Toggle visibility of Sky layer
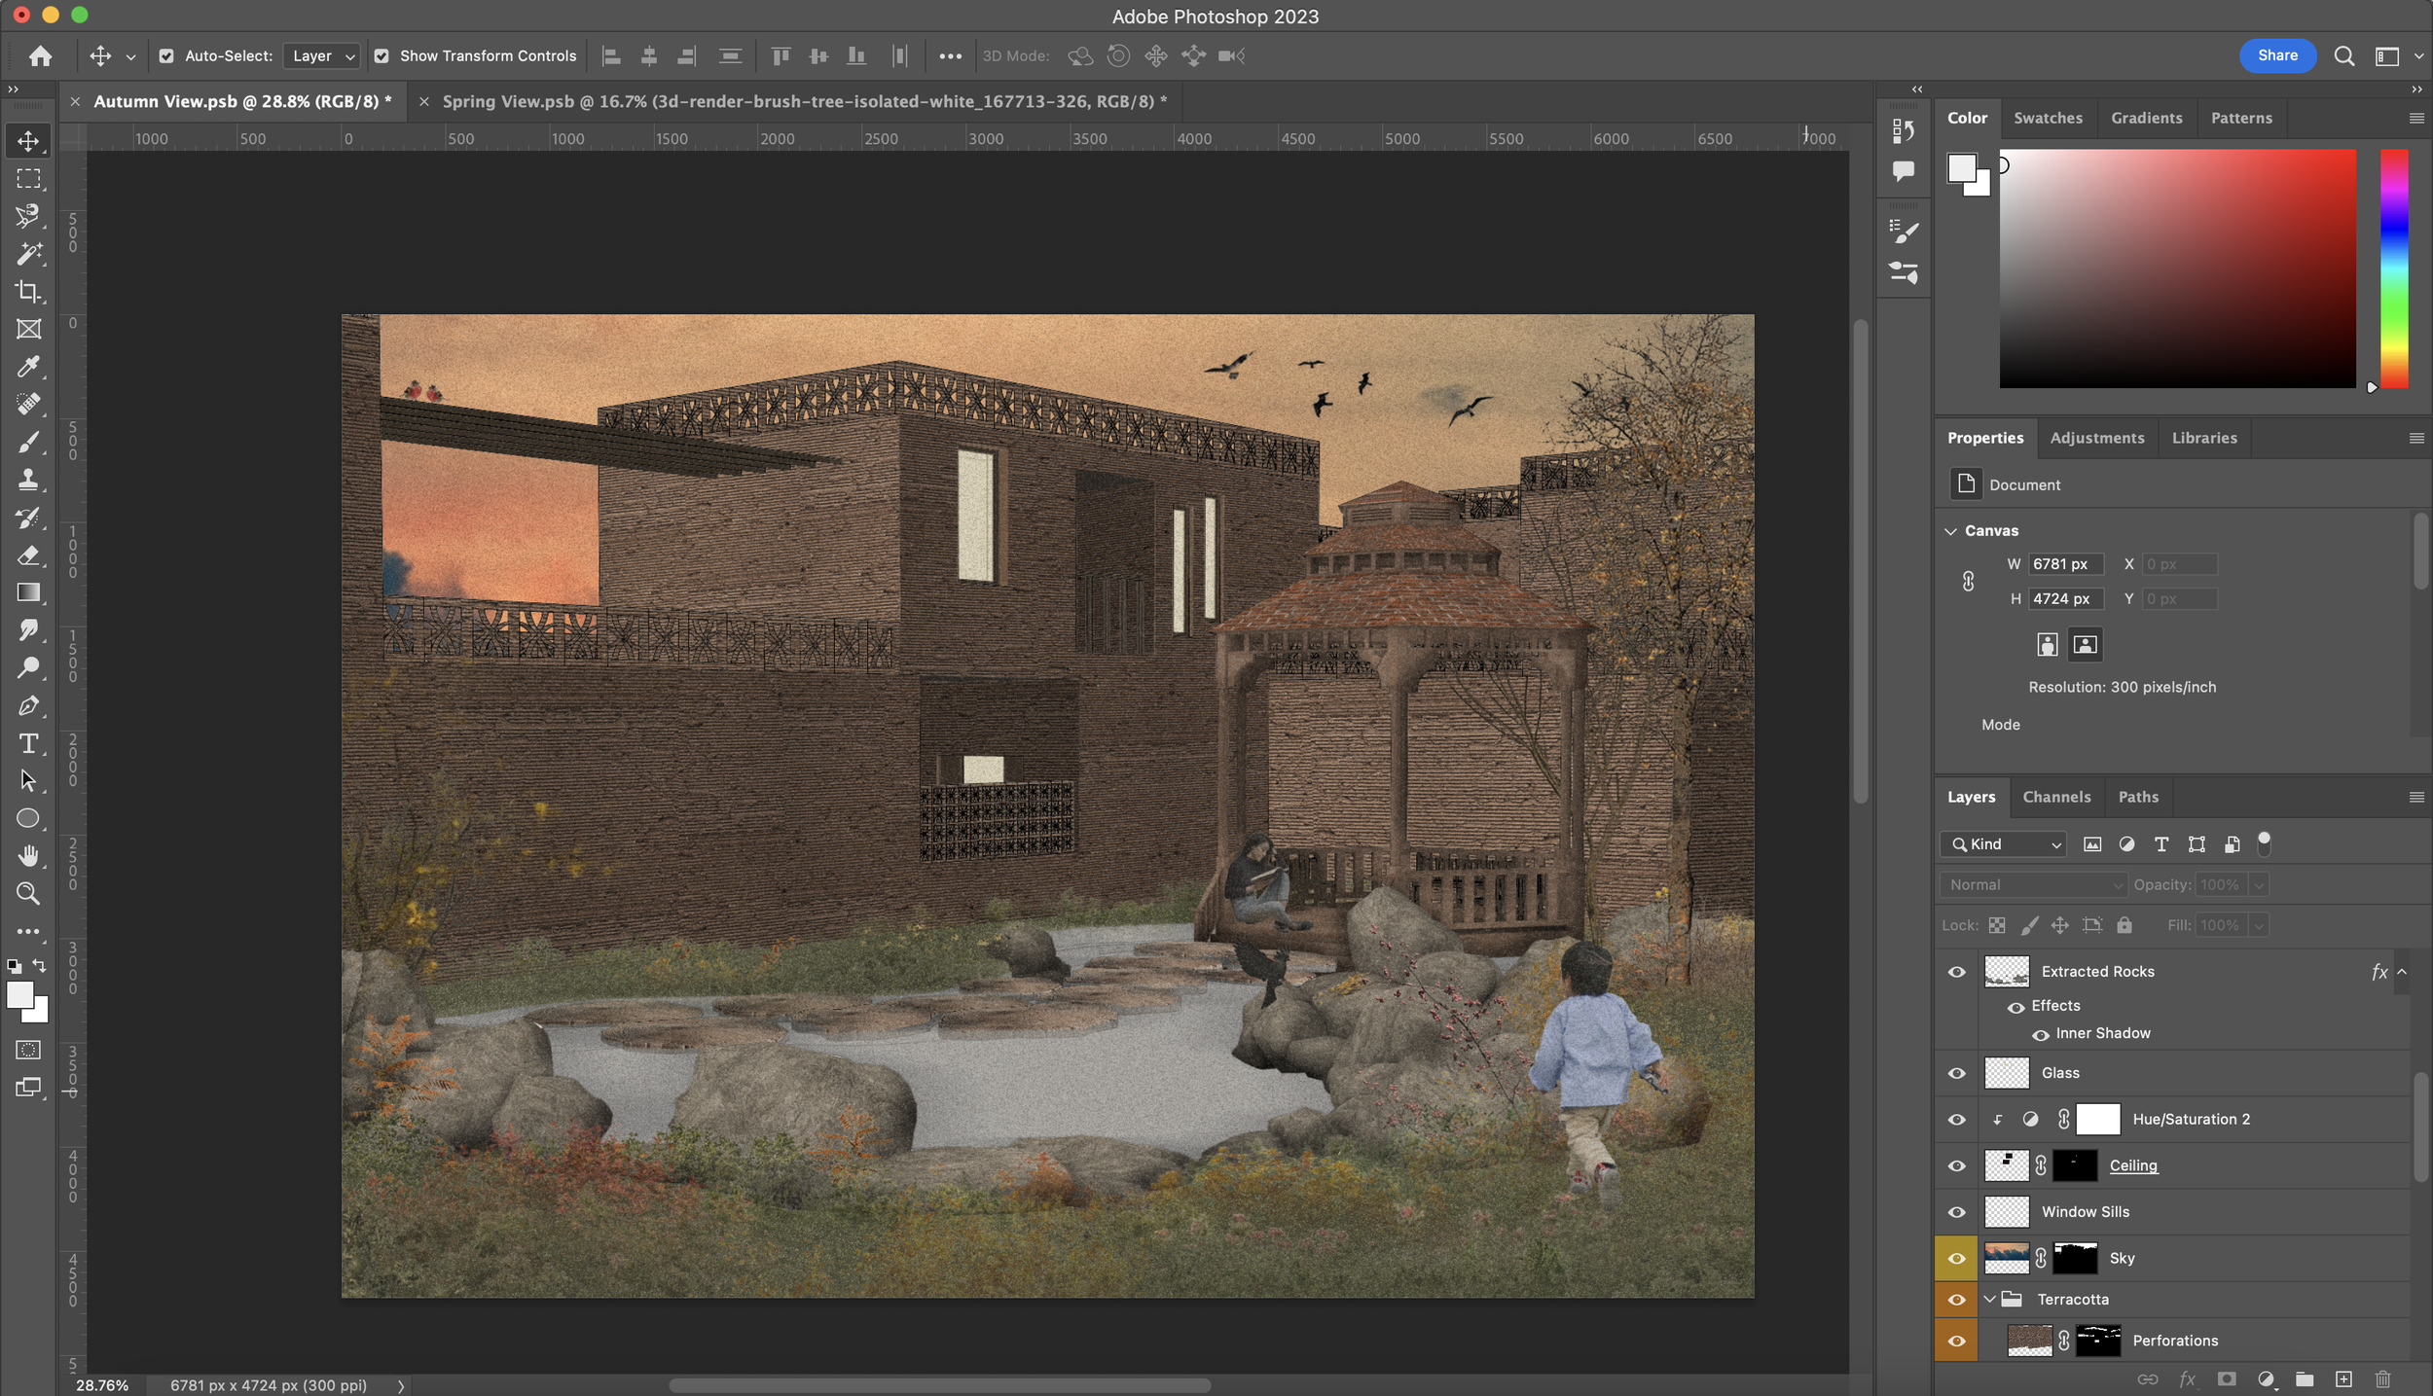2433x1396 pixels. coord(1957,1258)
